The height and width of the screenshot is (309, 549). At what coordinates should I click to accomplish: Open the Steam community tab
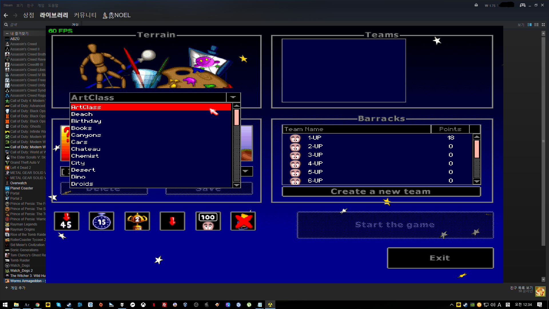click(x=85, y=15)
